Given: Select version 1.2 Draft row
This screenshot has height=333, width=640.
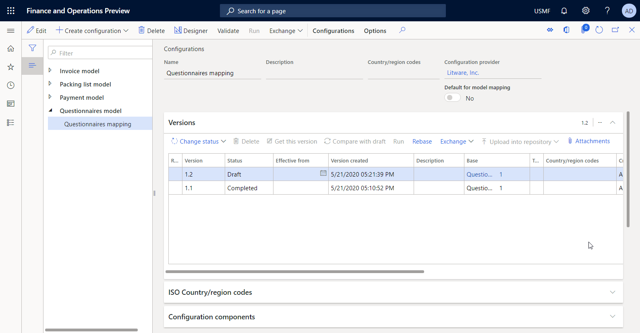Looking at the screenshot, I should click(396, 174).
